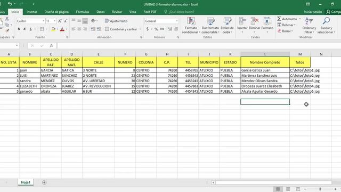Click Autosuma
Image resolution: width=341 pixels, height=192 pixels.
click(287, 19)
